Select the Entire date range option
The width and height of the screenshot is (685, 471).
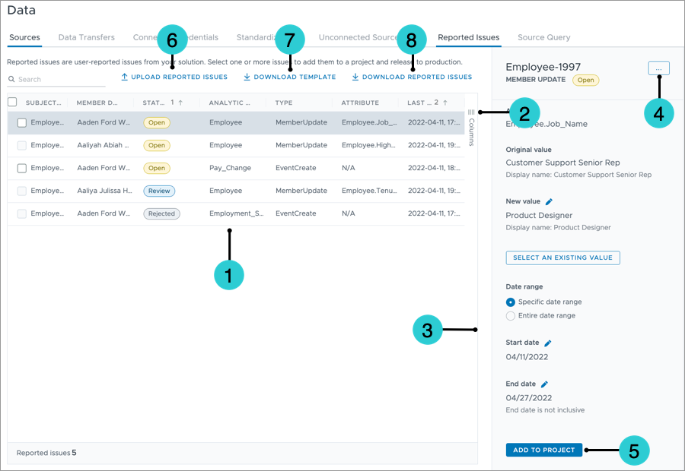tap(511, 315)
